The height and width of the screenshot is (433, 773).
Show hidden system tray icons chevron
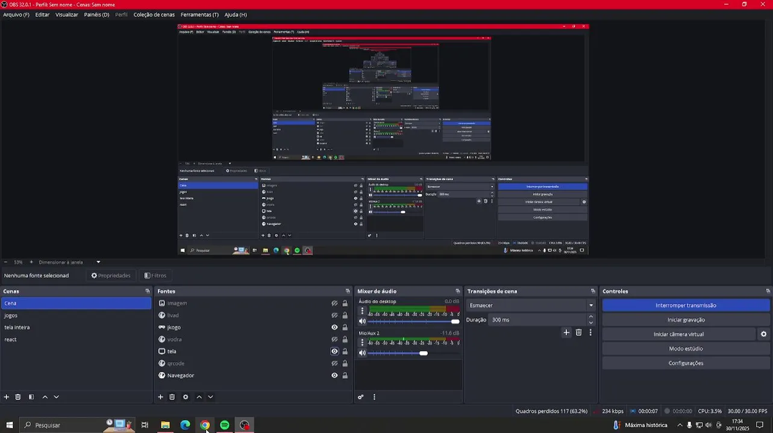tap(680, 425)
